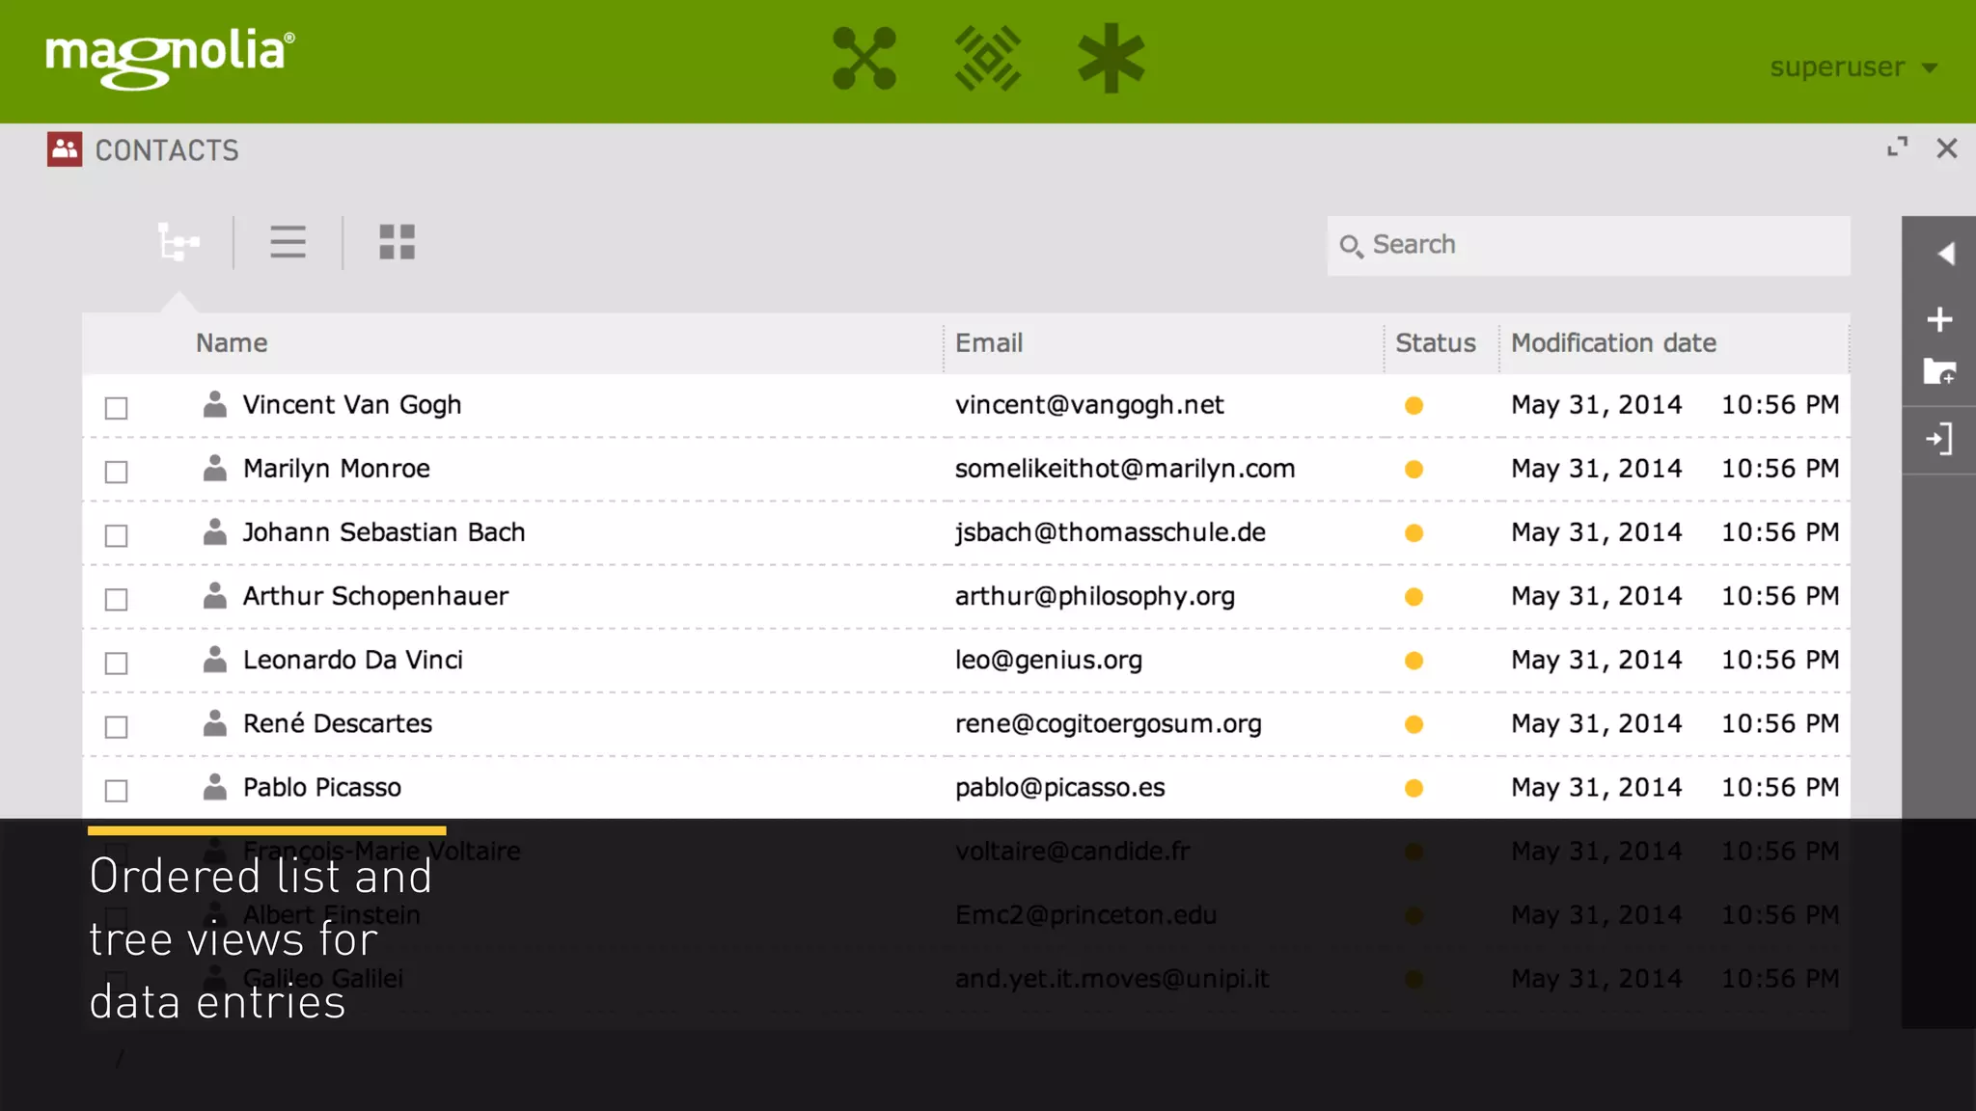Click the import action icon
Image resolution: width=1976 pixels, height=1111 pixels.
[x=1939, y=440]
